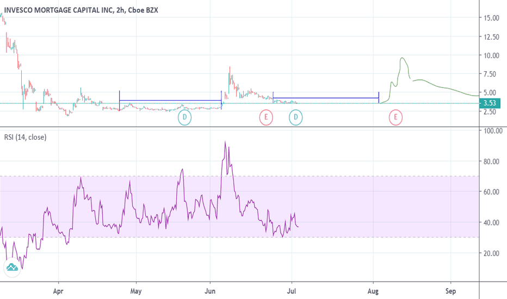Select the green projected price curve peak
This screenshot has width=507, height=299.
point(402,58)
